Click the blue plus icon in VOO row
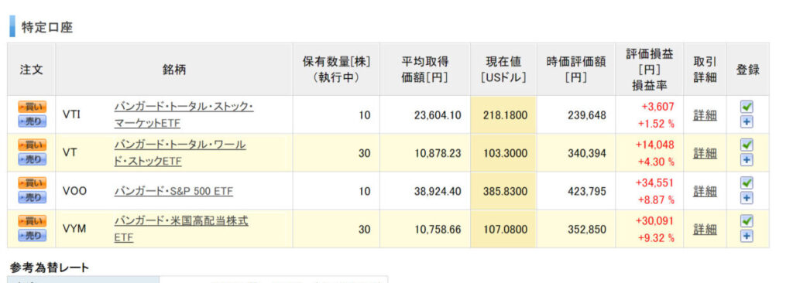This screenshot has width=793, height=283. pos(747,198)
